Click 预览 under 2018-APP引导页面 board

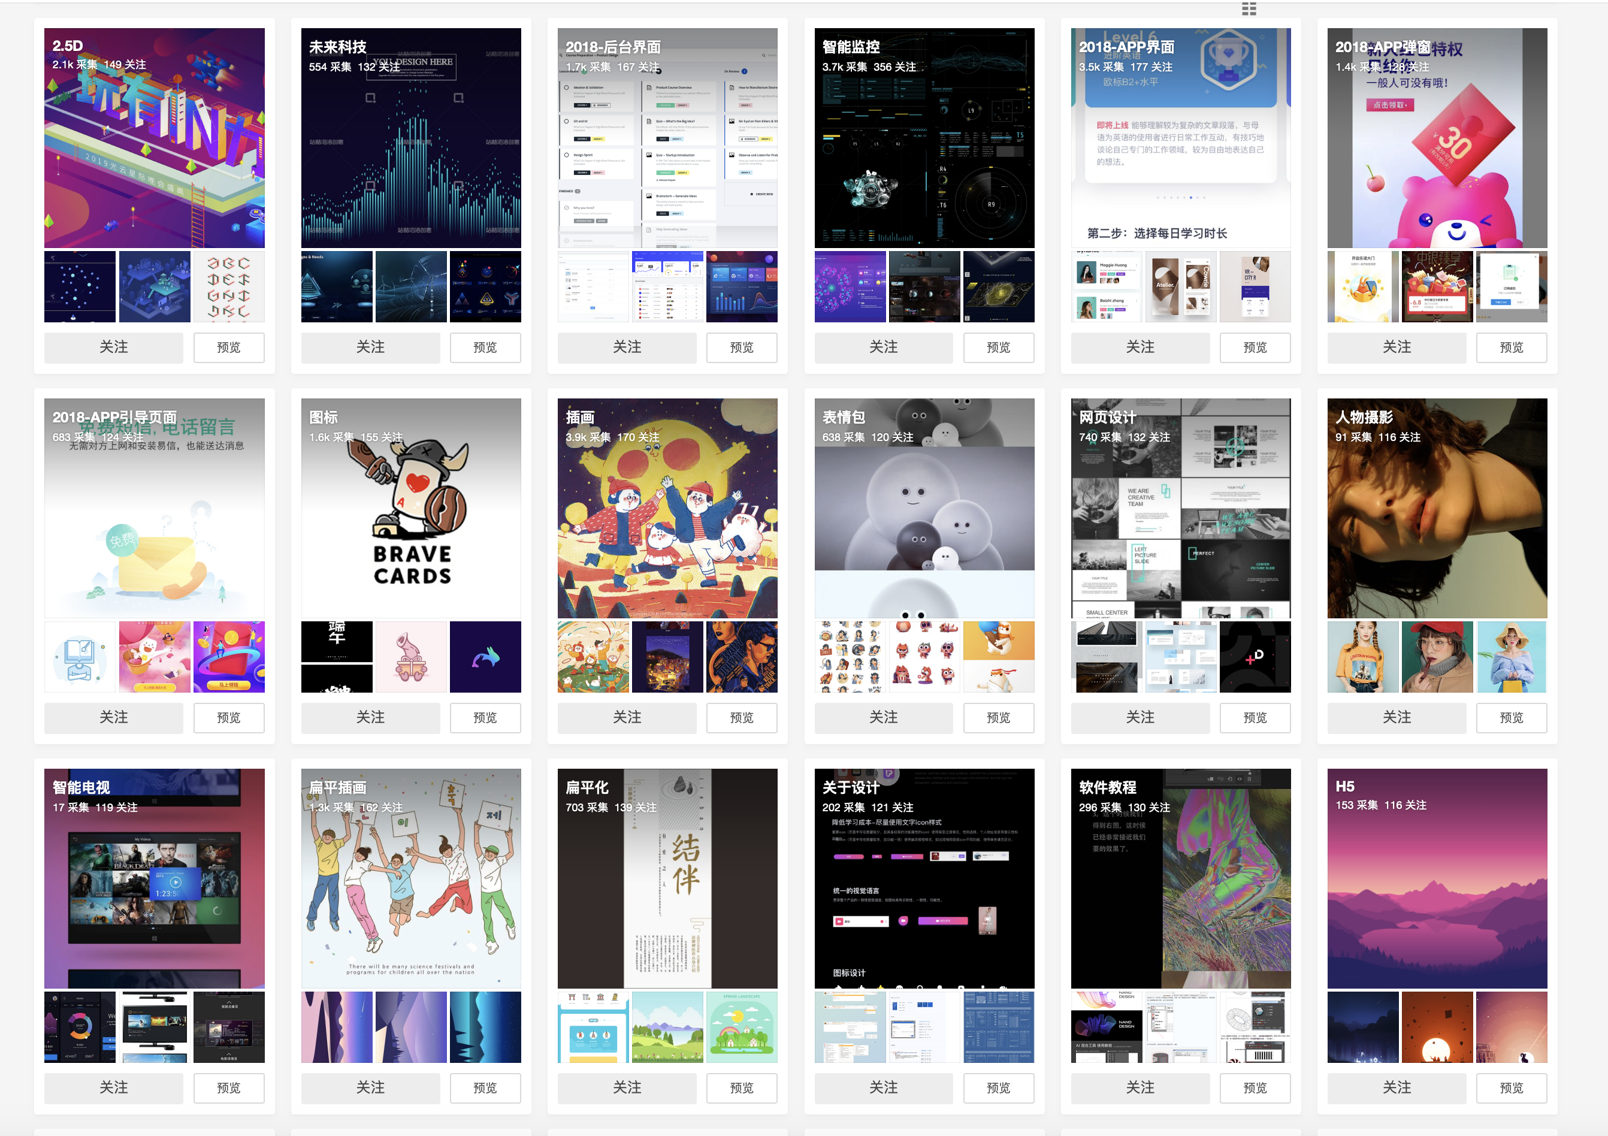coord(228,717)
